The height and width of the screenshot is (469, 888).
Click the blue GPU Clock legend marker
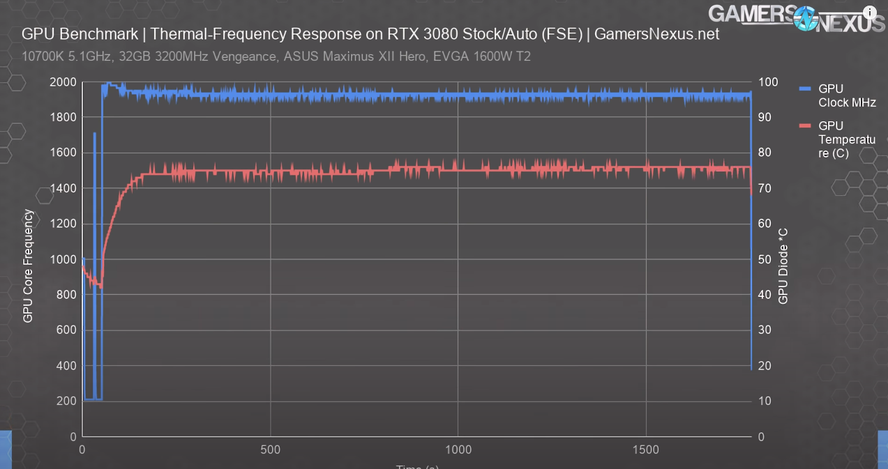(806, 89)
